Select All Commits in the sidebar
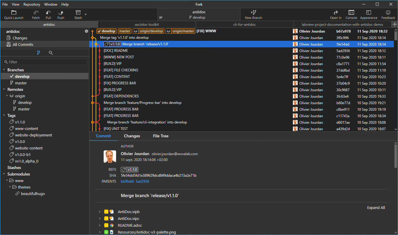 44,44
